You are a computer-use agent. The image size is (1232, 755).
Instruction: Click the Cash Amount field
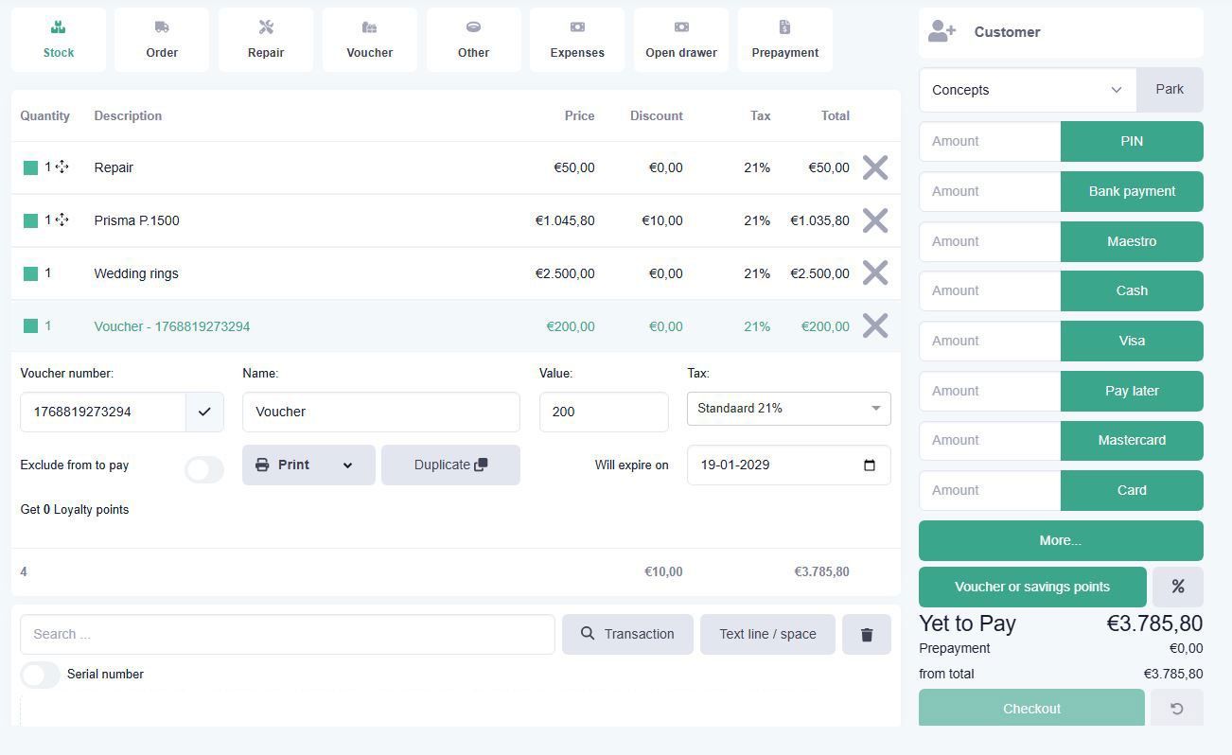pos(990,290)
